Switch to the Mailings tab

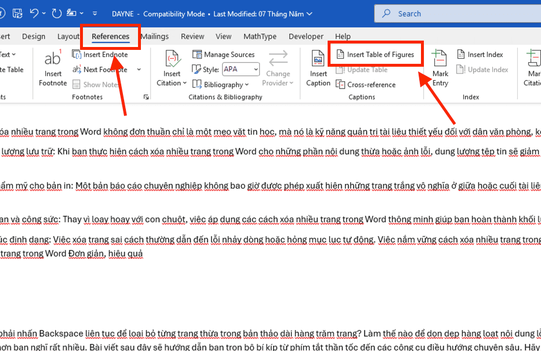coord(155,36)
